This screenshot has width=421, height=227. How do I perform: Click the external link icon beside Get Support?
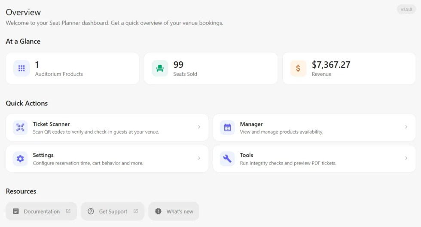(x=136, y=211)
